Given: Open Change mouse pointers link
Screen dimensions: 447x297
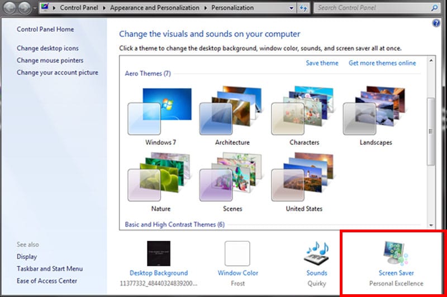Looking at the screenshot, I should click(x=50, y=60).
